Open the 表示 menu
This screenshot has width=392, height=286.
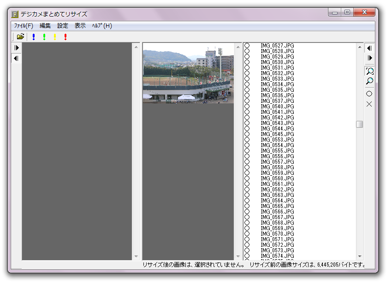click(80, 26)
